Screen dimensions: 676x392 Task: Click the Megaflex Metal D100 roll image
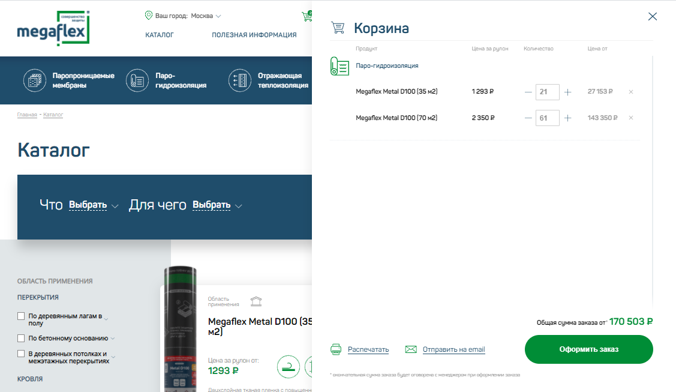click(180, 330)
